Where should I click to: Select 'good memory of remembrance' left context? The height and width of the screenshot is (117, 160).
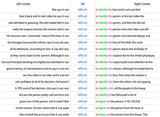pos(38,69)
